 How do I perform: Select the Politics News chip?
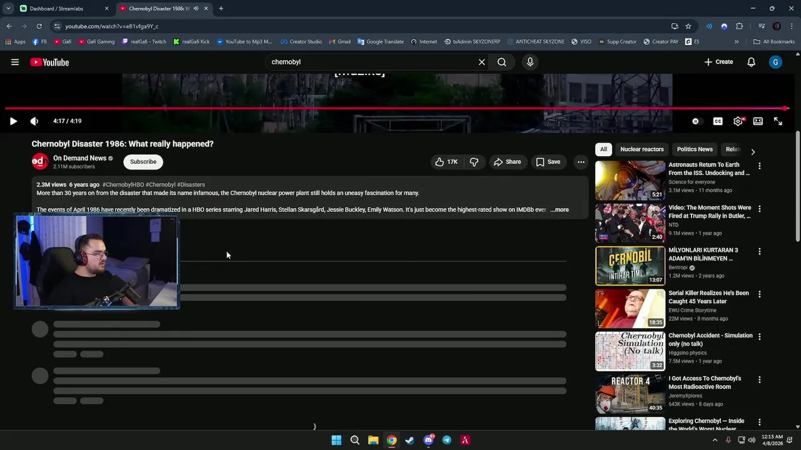(x=695, y=149)
